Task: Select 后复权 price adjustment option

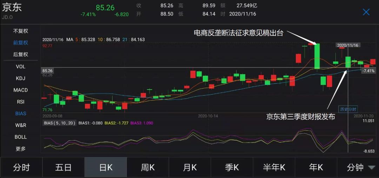Action: (x=21, y=55)
